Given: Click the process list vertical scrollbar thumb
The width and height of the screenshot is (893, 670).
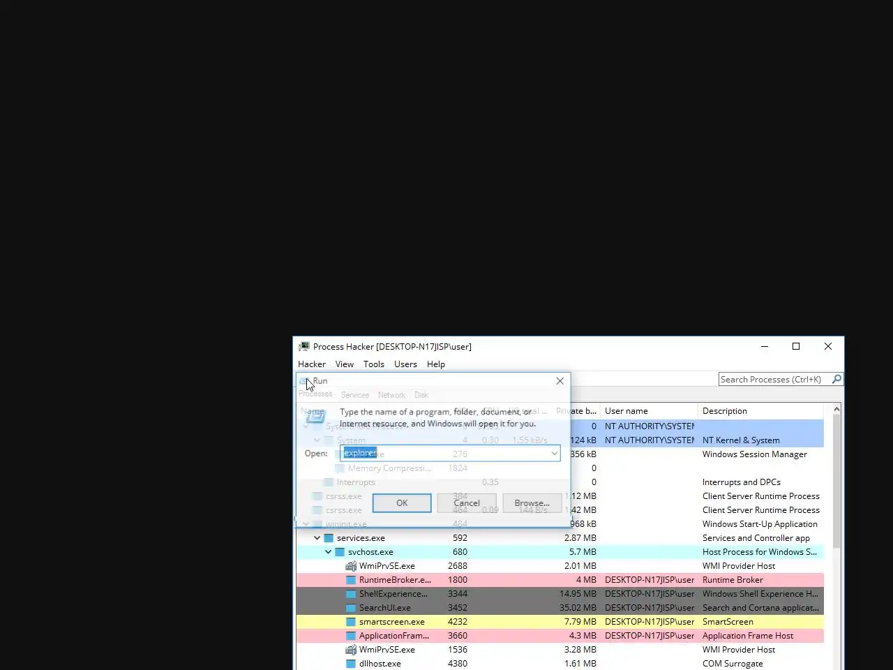Looking at the screenshot, I should pos(836,482).
